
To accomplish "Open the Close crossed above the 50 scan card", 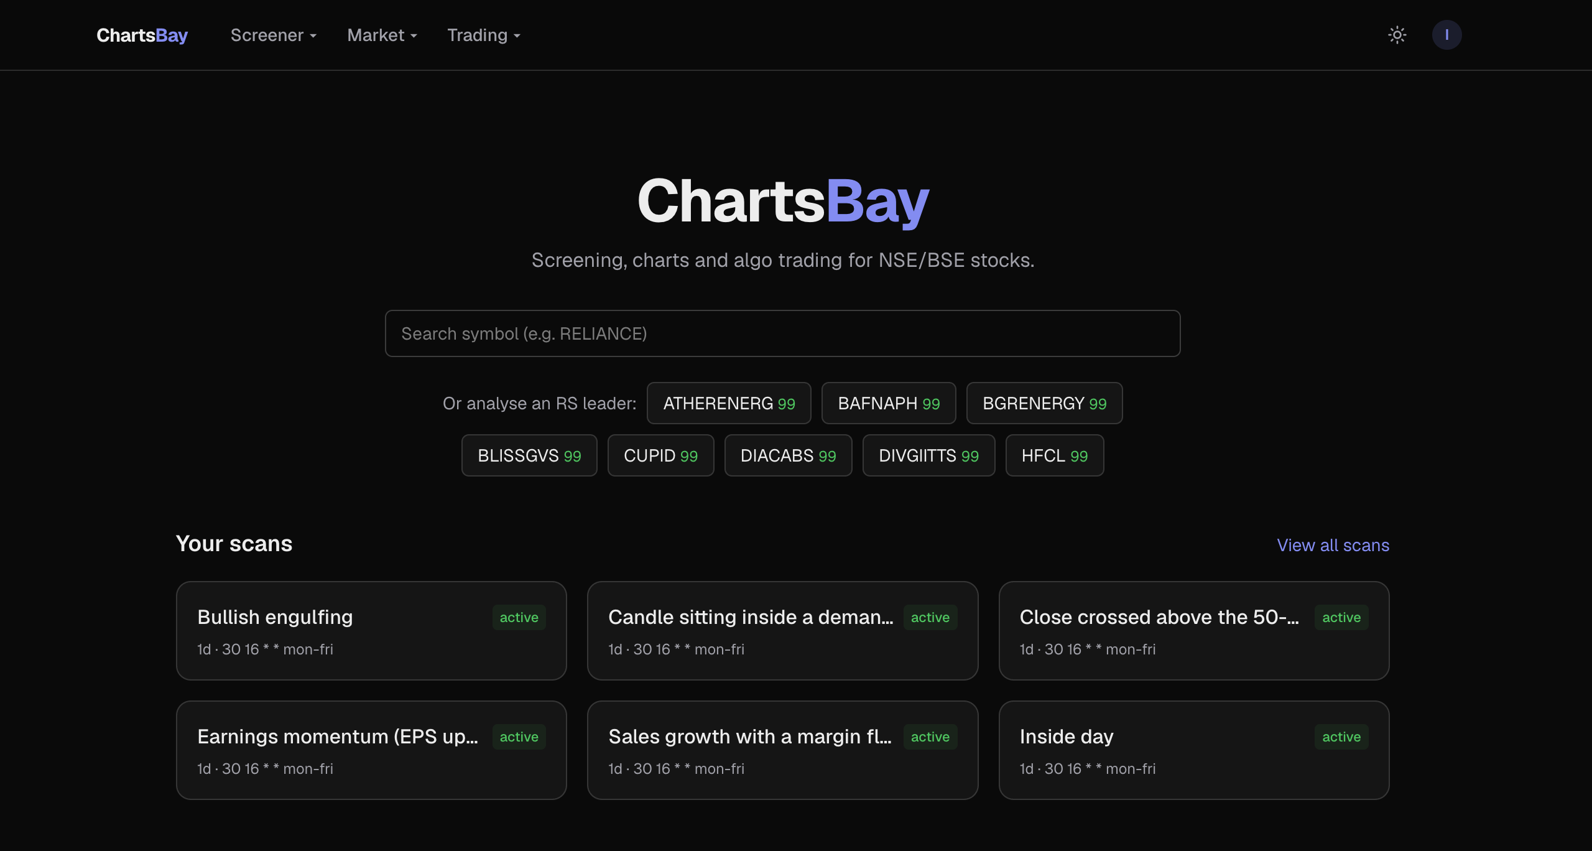I will pos(1194,631).
